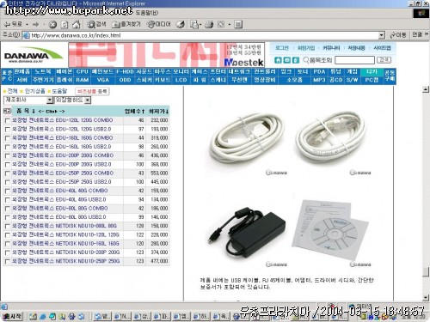Click the right pane scrollbar thumb
Screen dimensions: 430x322
426,272
